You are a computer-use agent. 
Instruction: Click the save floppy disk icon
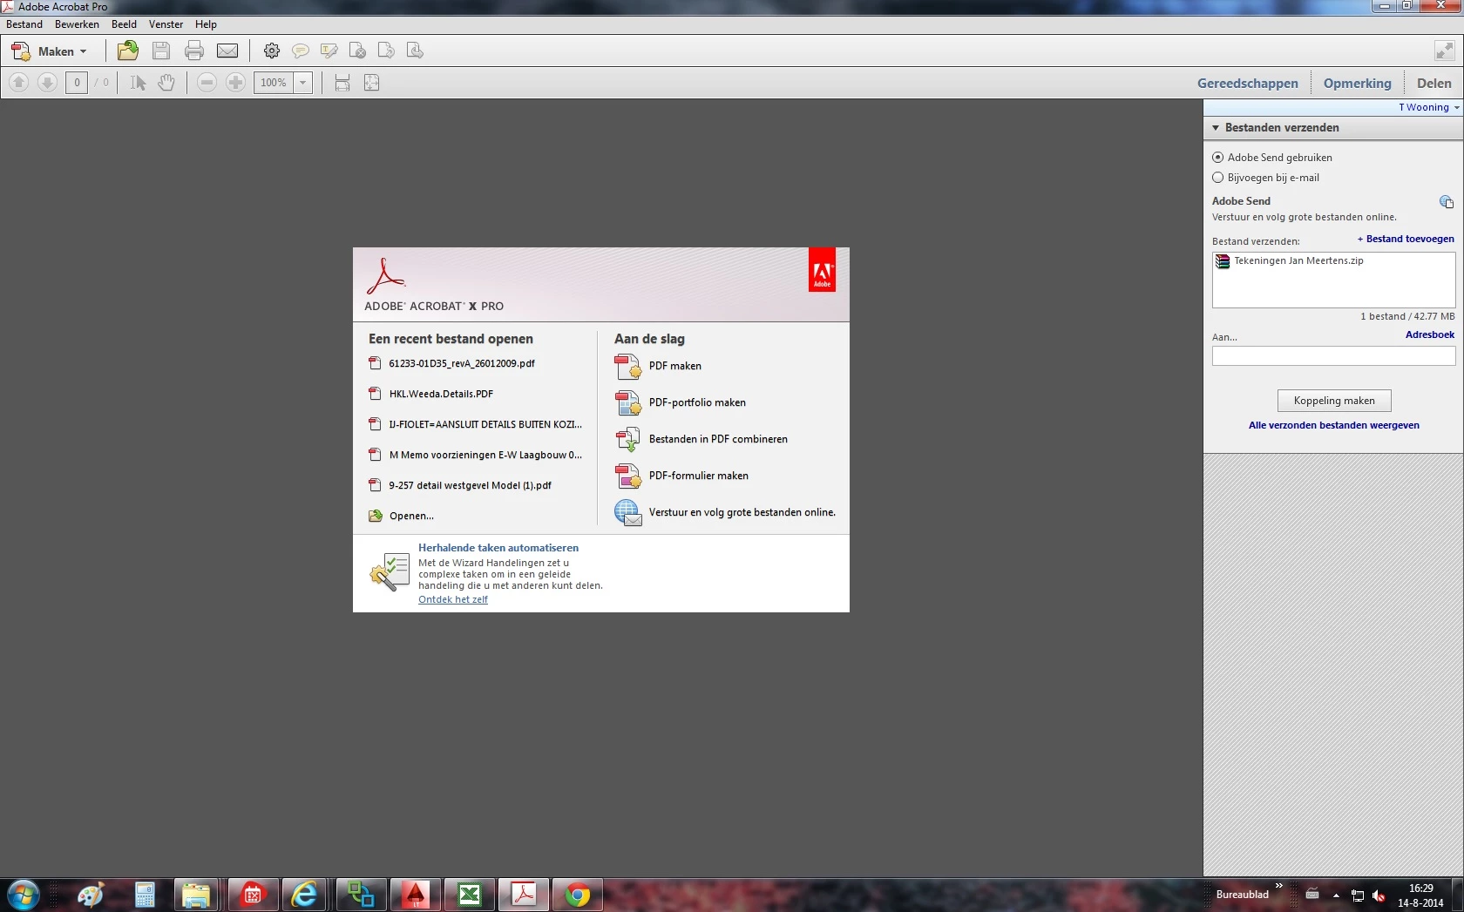pos(161,51)
